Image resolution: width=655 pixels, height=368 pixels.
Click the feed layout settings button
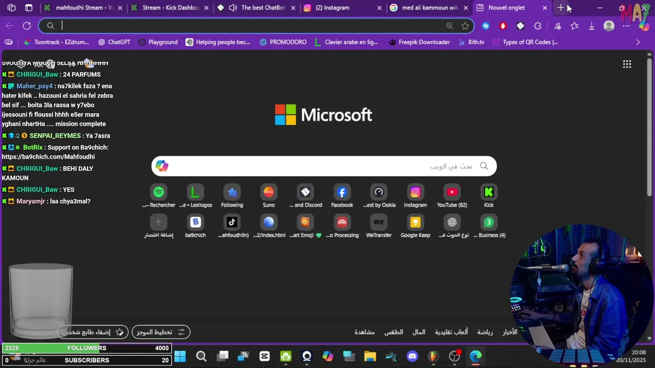click(x=161, y=332)
